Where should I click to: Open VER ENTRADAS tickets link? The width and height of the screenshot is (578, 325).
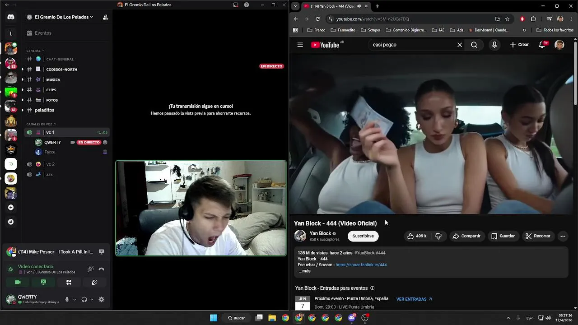tap(414, 299)
